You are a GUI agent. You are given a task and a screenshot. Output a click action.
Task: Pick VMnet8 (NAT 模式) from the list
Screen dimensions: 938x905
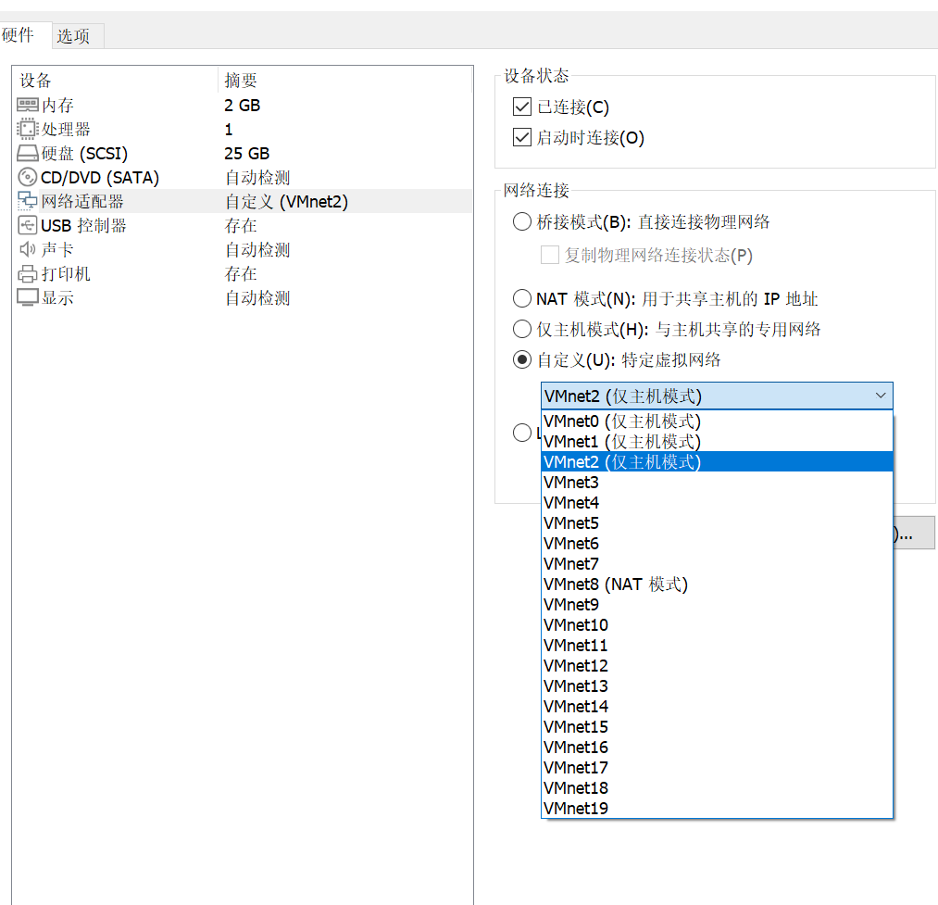(717, 584)
